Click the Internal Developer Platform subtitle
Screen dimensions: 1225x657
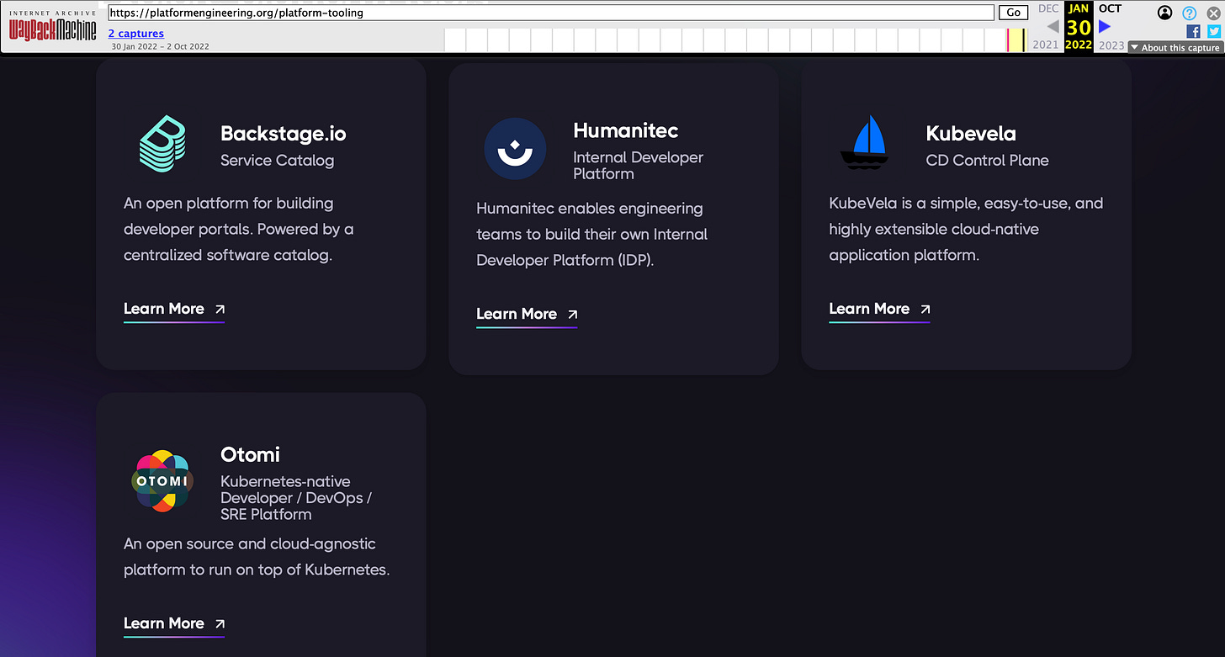639,166
